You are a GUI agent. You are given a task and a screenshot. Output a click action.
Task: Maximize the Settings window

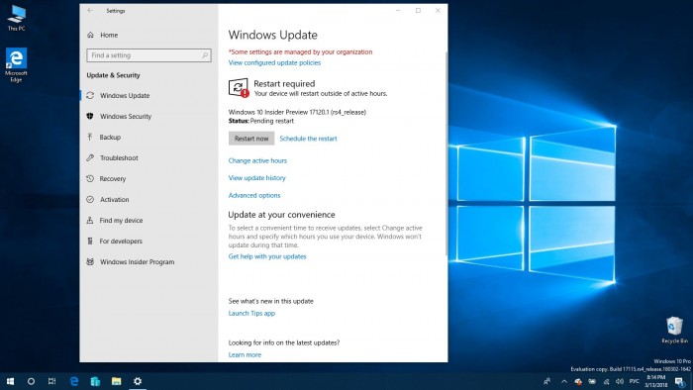point(418,11)
